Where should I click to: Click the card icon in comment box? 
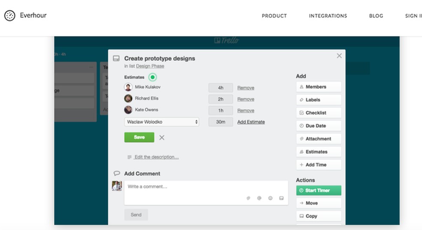(x=281, y=198)
